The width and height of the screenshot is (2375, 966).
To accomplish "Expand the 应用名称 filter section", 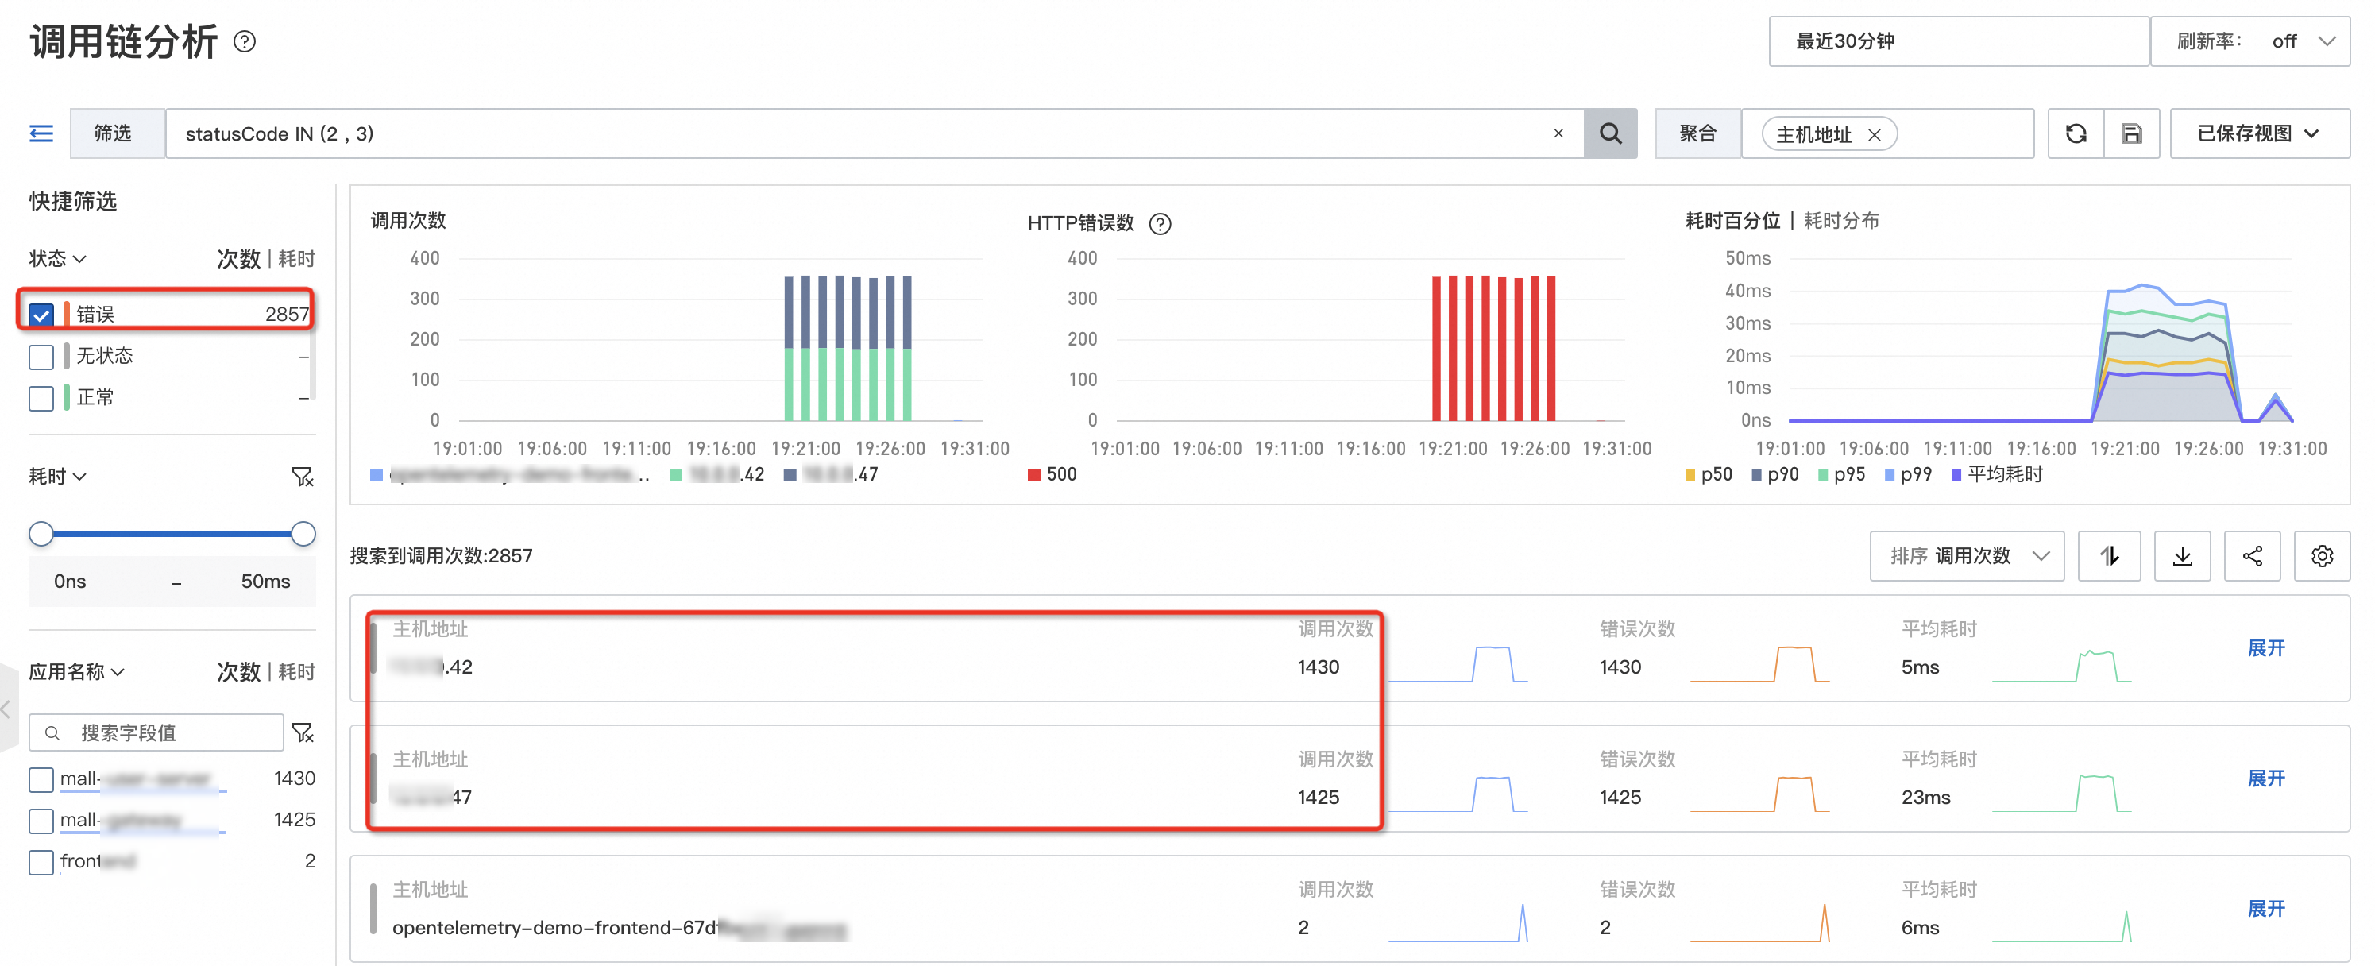I will 78,672.
